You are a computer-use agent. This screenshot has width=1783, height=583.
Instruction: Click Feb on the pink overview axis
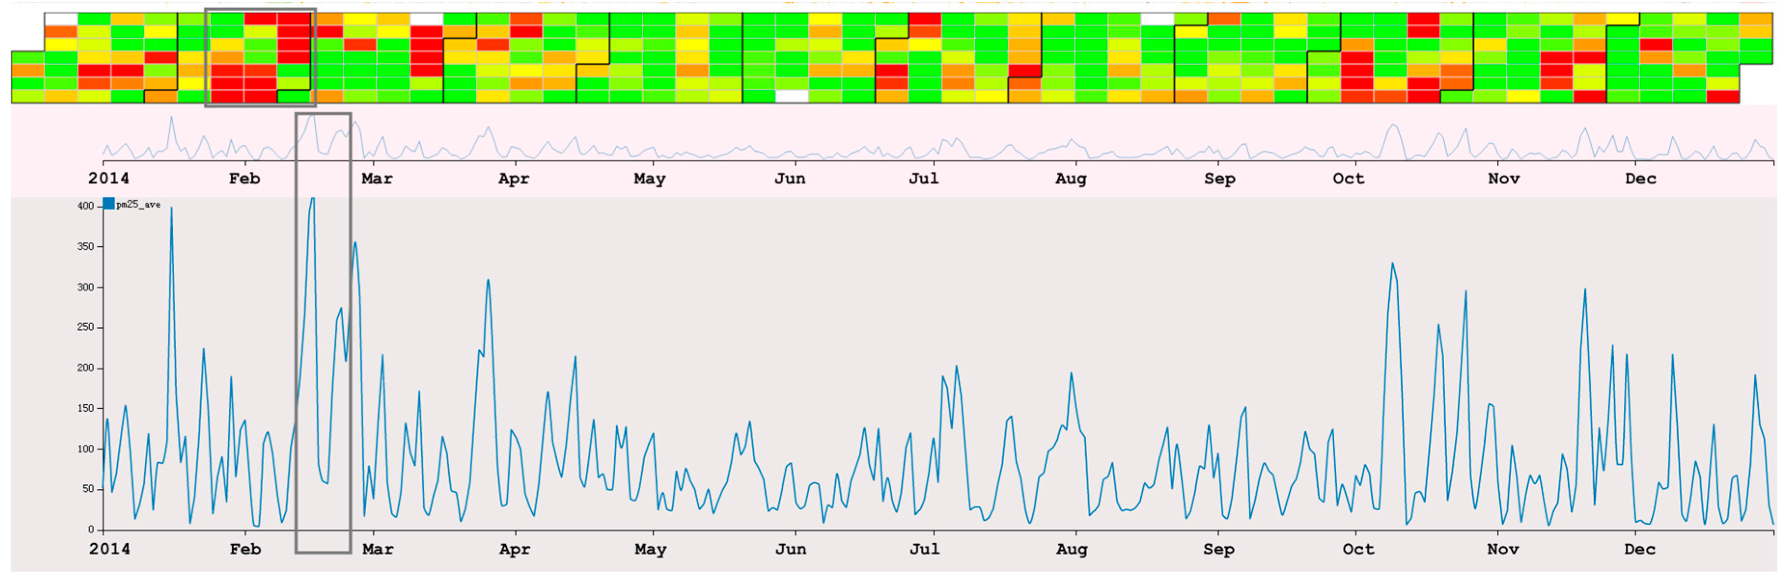245,178
